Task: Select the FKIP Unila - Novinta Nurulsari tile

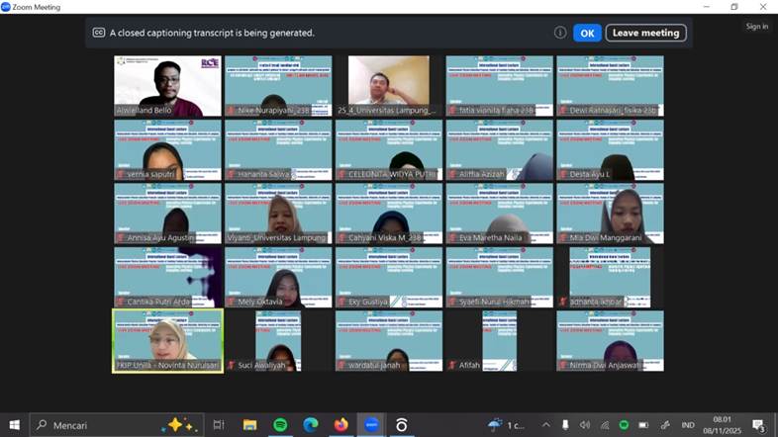Action: coord(167,341)
